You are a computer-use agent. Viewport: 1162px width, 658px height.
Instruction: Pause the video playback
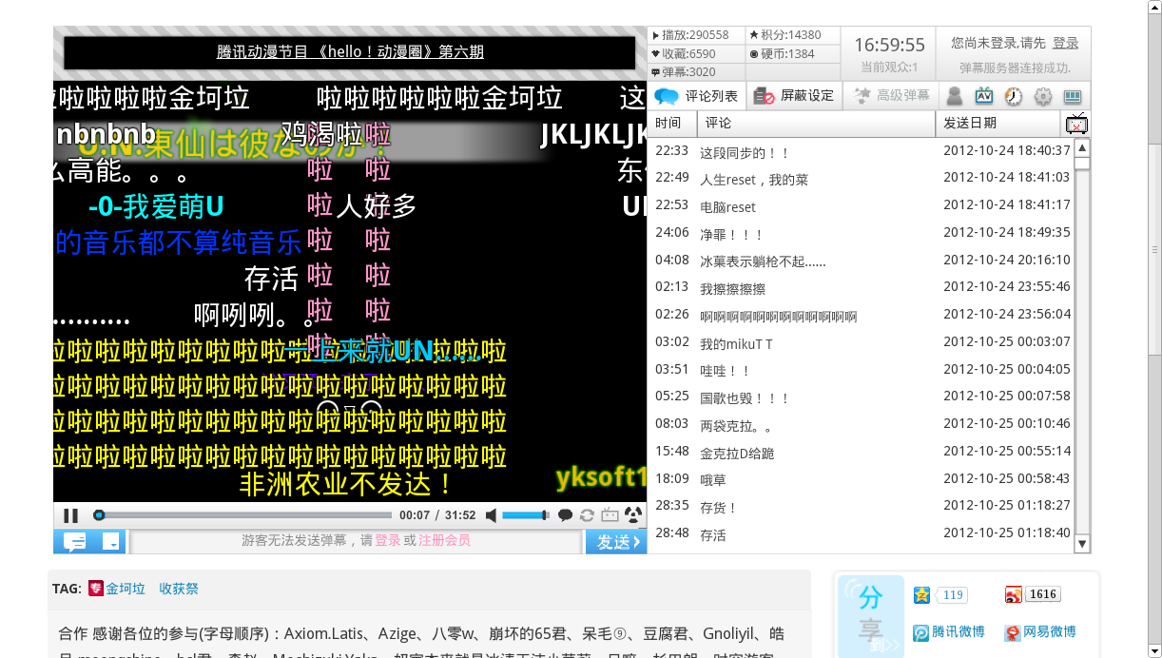(71, 515)
